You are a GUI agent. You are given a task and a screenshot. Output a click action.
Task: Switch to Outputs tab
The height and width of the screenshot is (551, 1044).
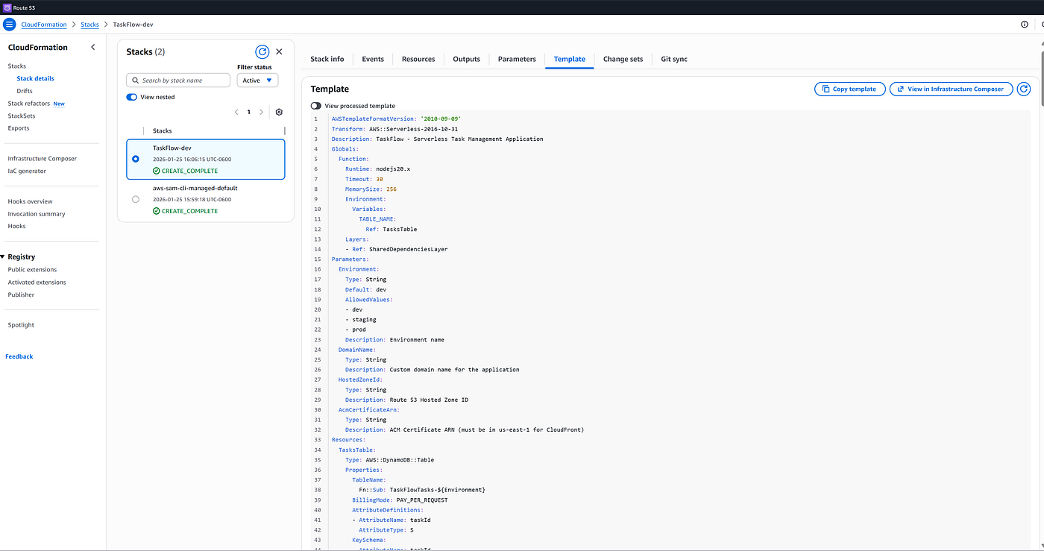(x=467, y=59)
